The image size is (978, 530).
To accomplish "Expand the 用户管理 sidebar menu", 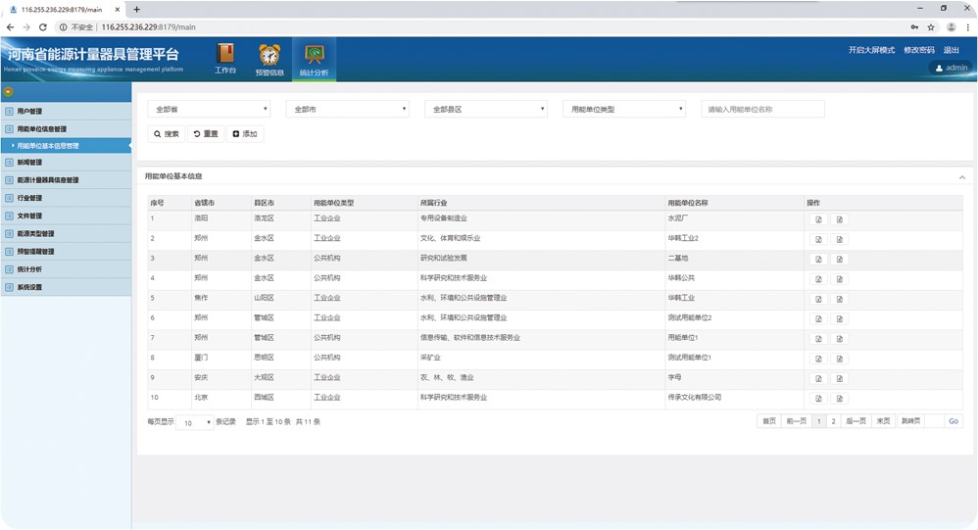I will click(x=66, y=111).
